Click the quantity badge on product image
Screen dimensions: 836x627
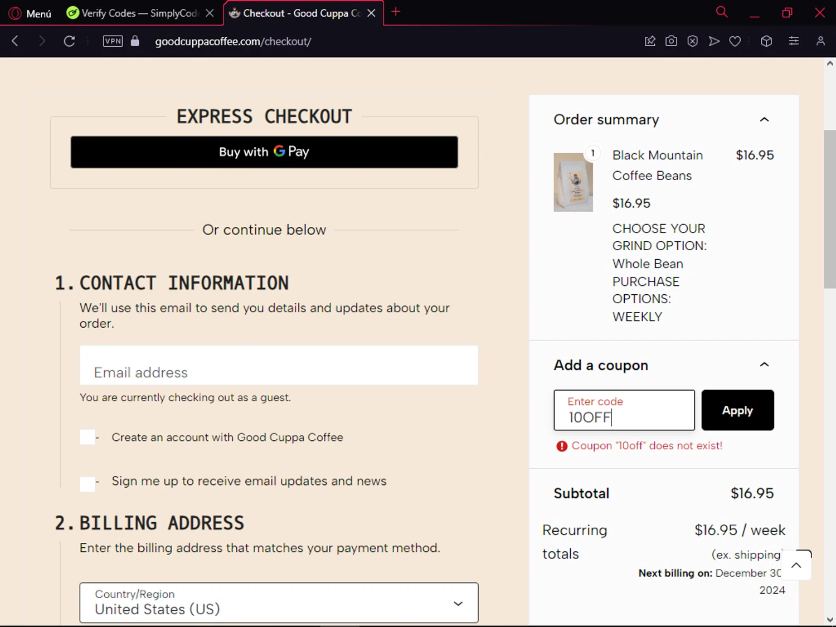(x=592, y=153)
